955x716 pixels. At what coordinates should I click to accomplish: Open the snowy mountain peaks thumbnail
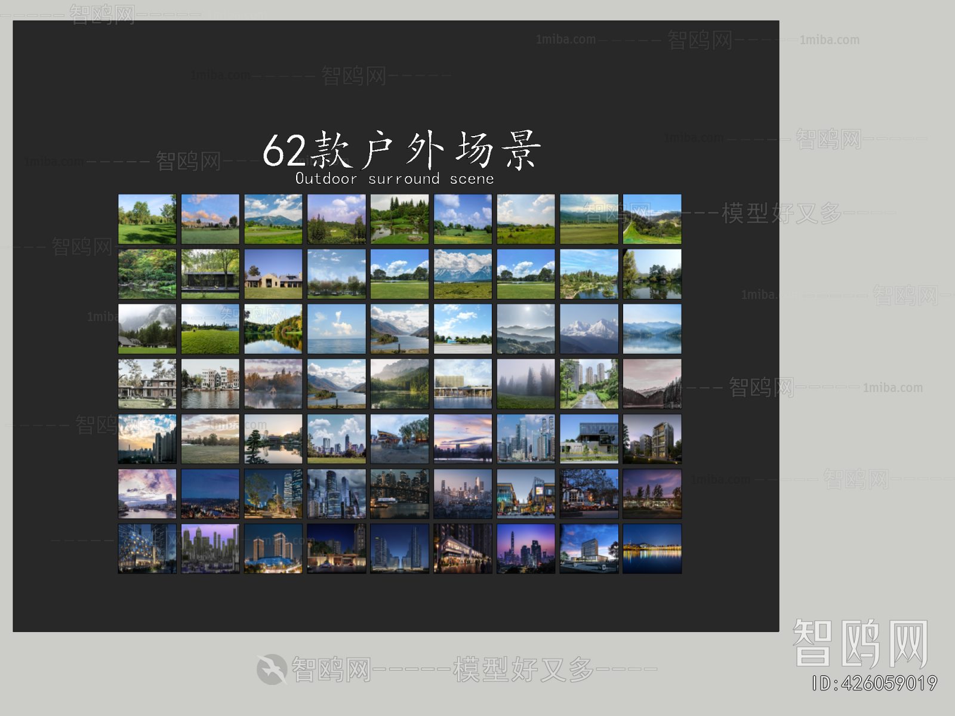pyautogui.click(x=589, y=329)
